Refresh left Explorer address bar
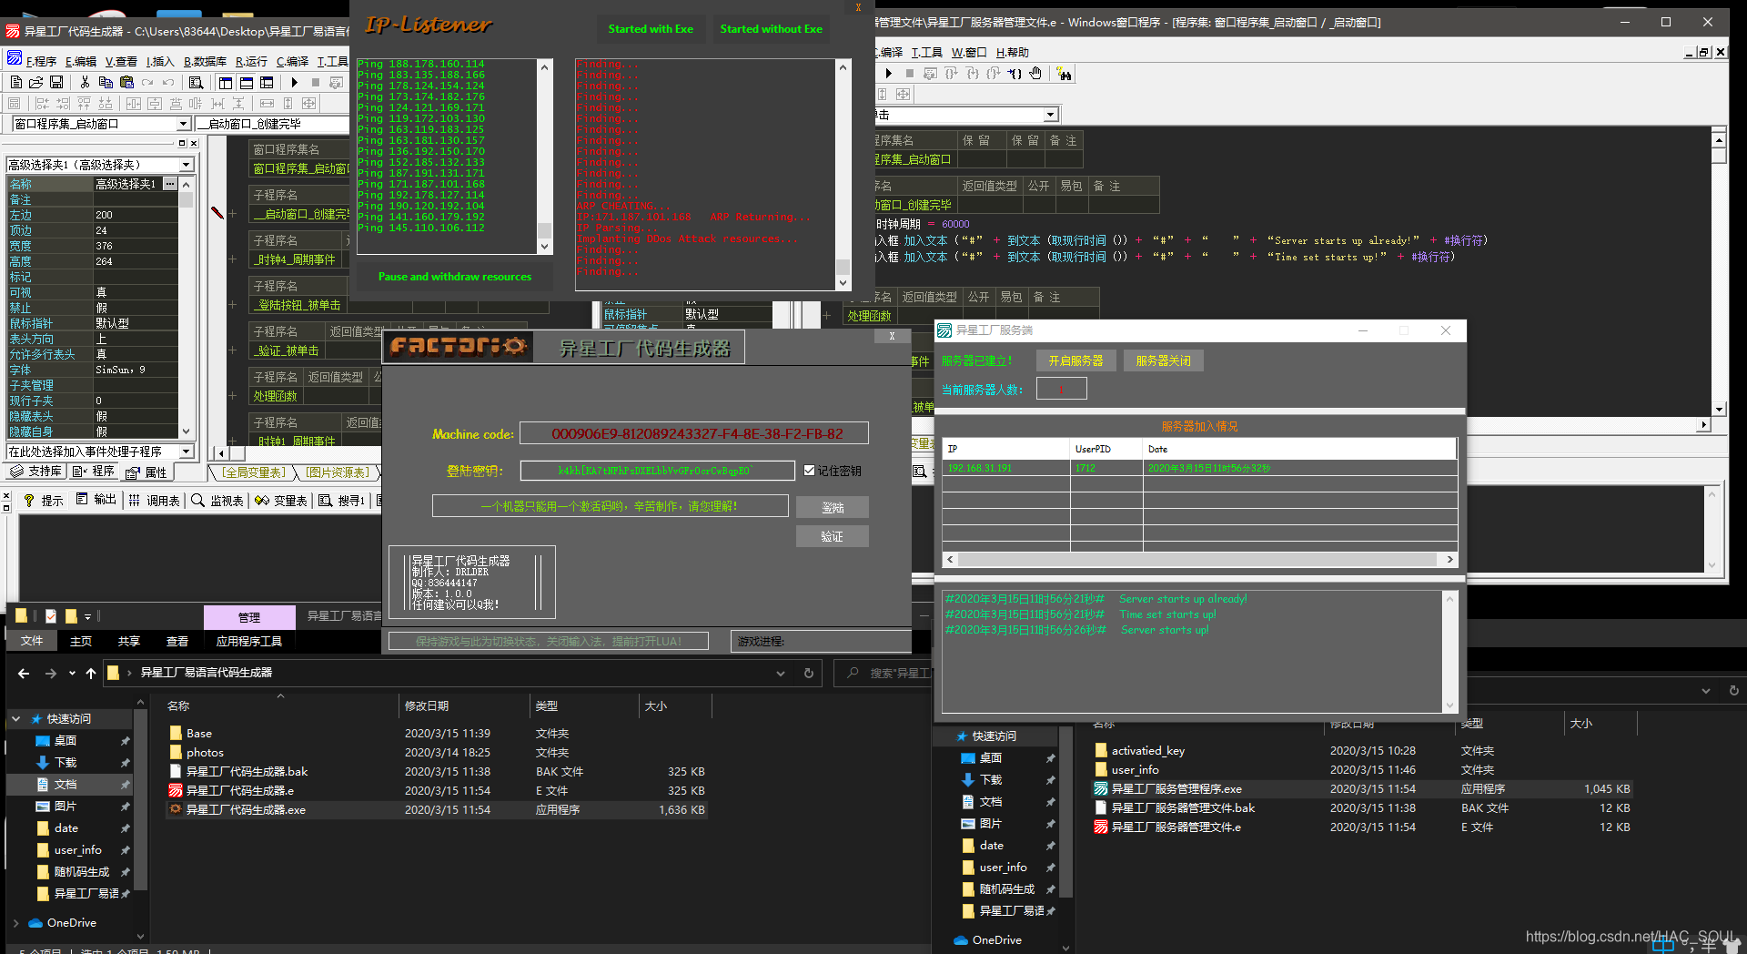The height and width of the screenshot is (954, 1747). point(808,673)
